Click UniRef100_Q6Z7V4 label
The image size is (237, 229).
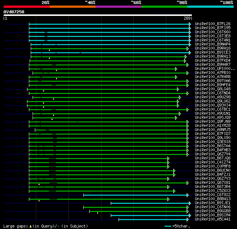[x=213, y=154]
